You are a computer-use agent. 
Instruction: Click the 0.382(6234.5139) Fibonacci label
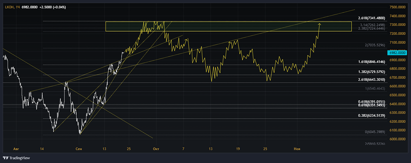(372, 115)
